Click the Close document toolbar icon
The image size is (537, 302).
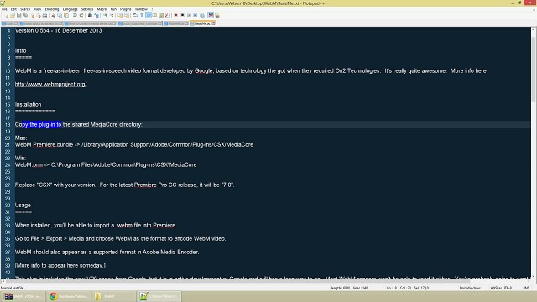pyautogui.click(x=33, y=15)
